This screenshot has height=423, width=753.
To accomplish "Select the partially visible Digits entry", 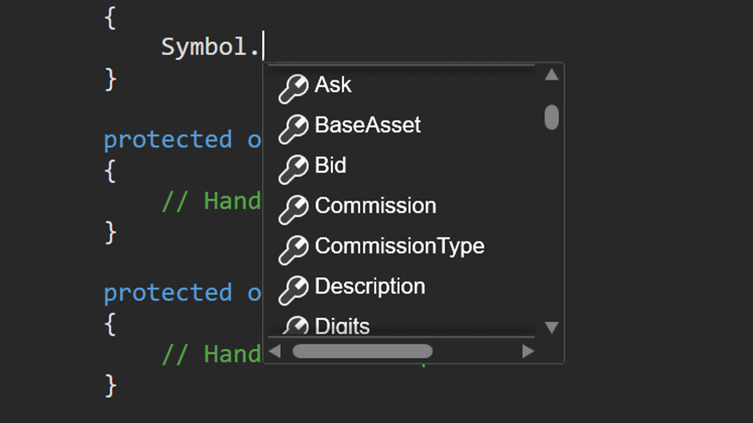I will click(342, 326).
